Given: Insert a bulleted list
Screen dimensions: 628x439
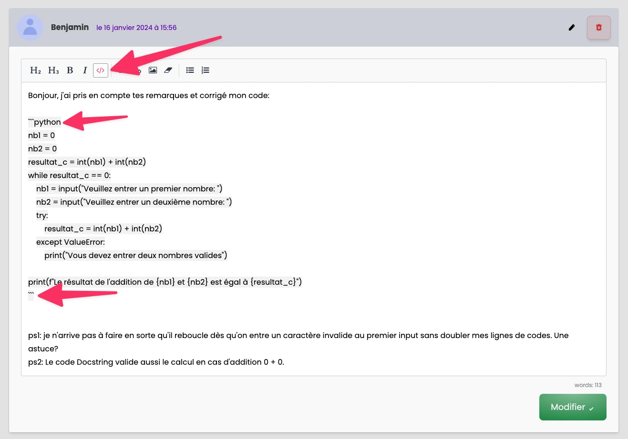Looking at the screenshot, I should 190,70.
